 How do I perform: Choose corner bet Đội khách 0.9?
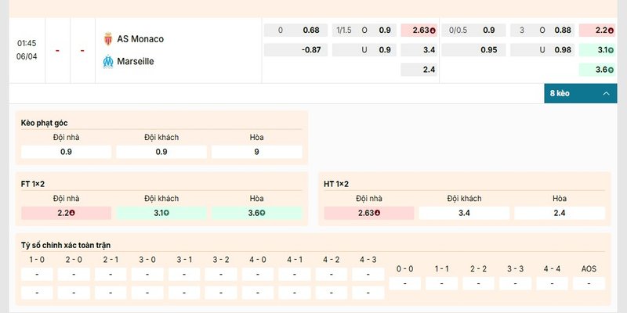coord(161,152)
